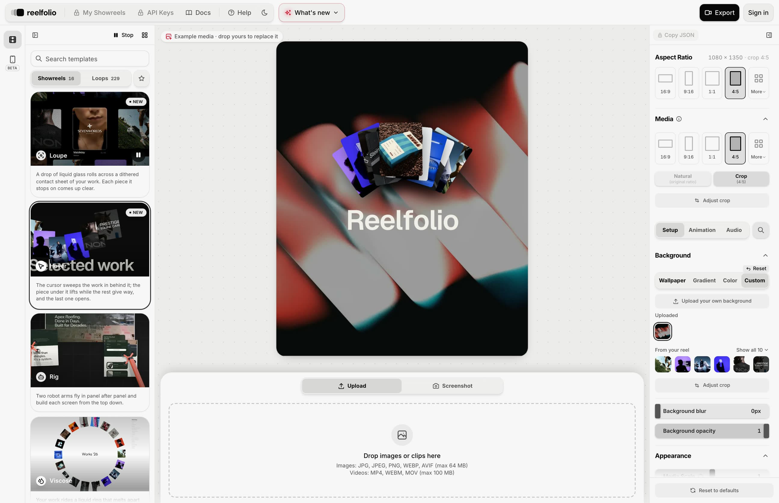
Task: Search settings with the magnifier icon
Action: 761,230
